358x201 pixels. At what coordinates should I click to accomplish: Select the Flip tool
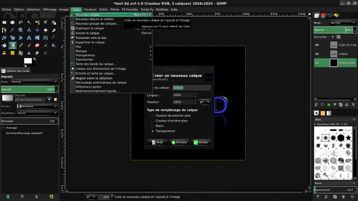pos(37,38)
